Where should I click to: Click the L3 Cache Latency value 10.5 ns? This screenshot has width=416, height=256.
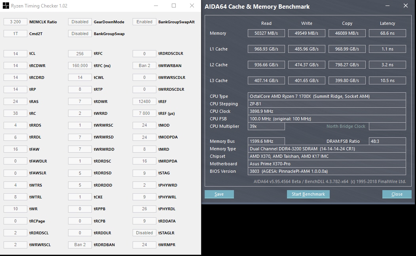point(388,80)
